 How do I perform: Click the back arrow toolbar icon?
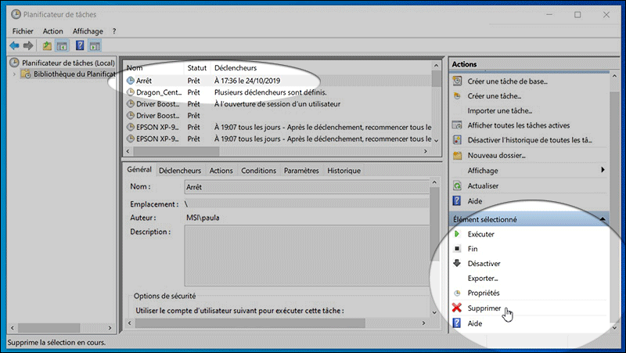14,46
